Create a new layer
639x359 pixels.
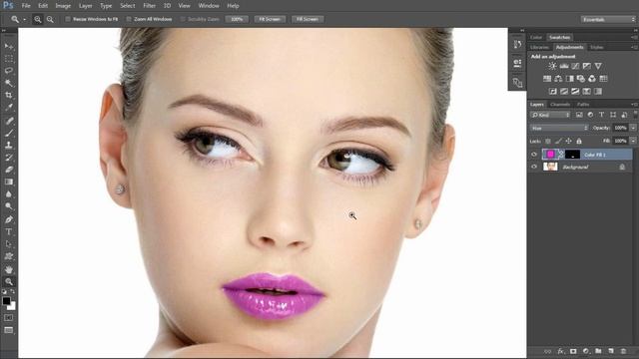(x=611, y=351)
